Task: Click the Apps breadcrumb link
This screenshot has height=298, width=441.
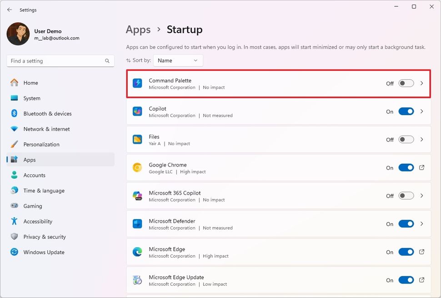Action: [138, 30]
